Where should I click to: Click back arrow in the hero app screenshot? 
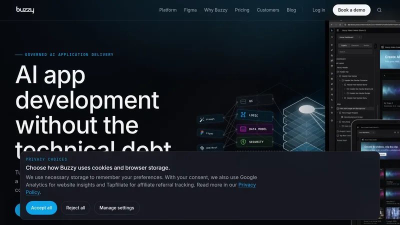tap(331, 24)
